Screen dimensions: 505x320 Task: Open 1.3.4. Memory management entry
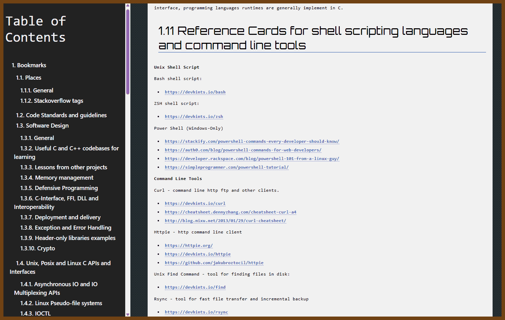[57, 178]
